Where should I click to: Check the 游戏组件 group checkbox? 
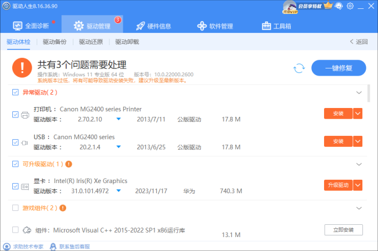coord(16,208)
